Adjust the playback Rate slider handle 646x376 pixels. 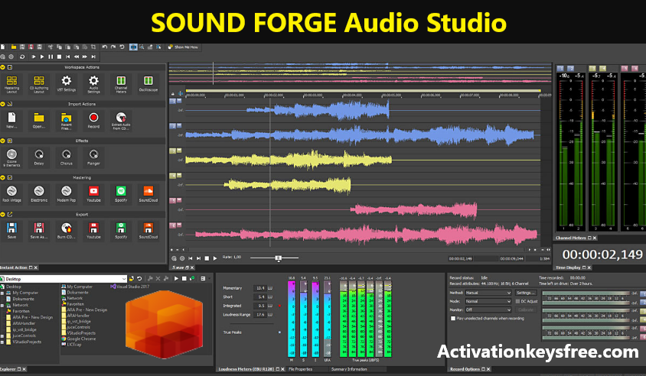pos(279,258)
